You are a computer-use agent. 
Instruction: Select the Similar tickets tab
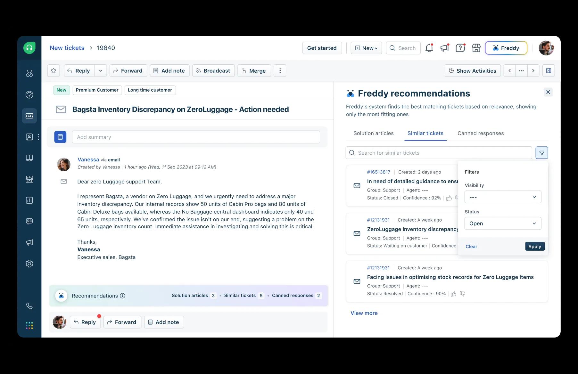pos(425,133)
